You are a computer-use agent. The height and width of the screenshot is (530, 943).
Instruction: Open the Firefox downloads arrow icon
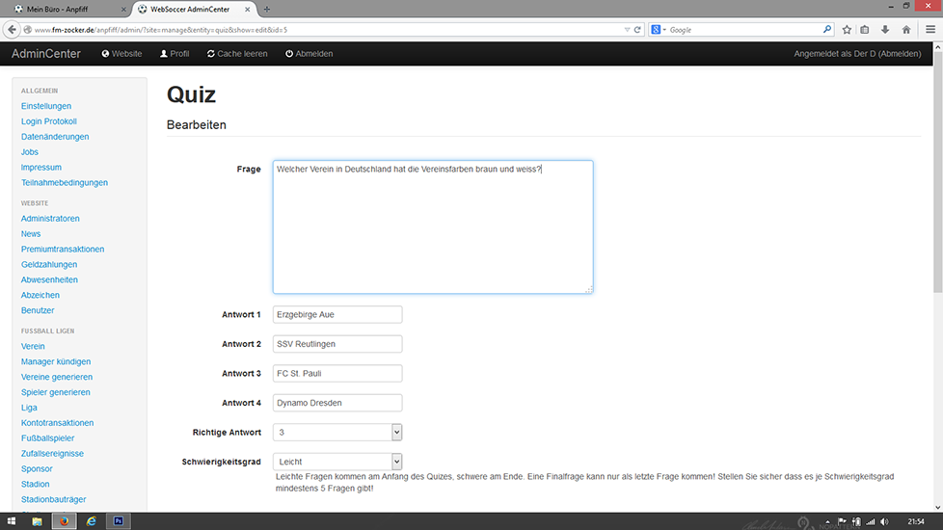pos(885,30)
